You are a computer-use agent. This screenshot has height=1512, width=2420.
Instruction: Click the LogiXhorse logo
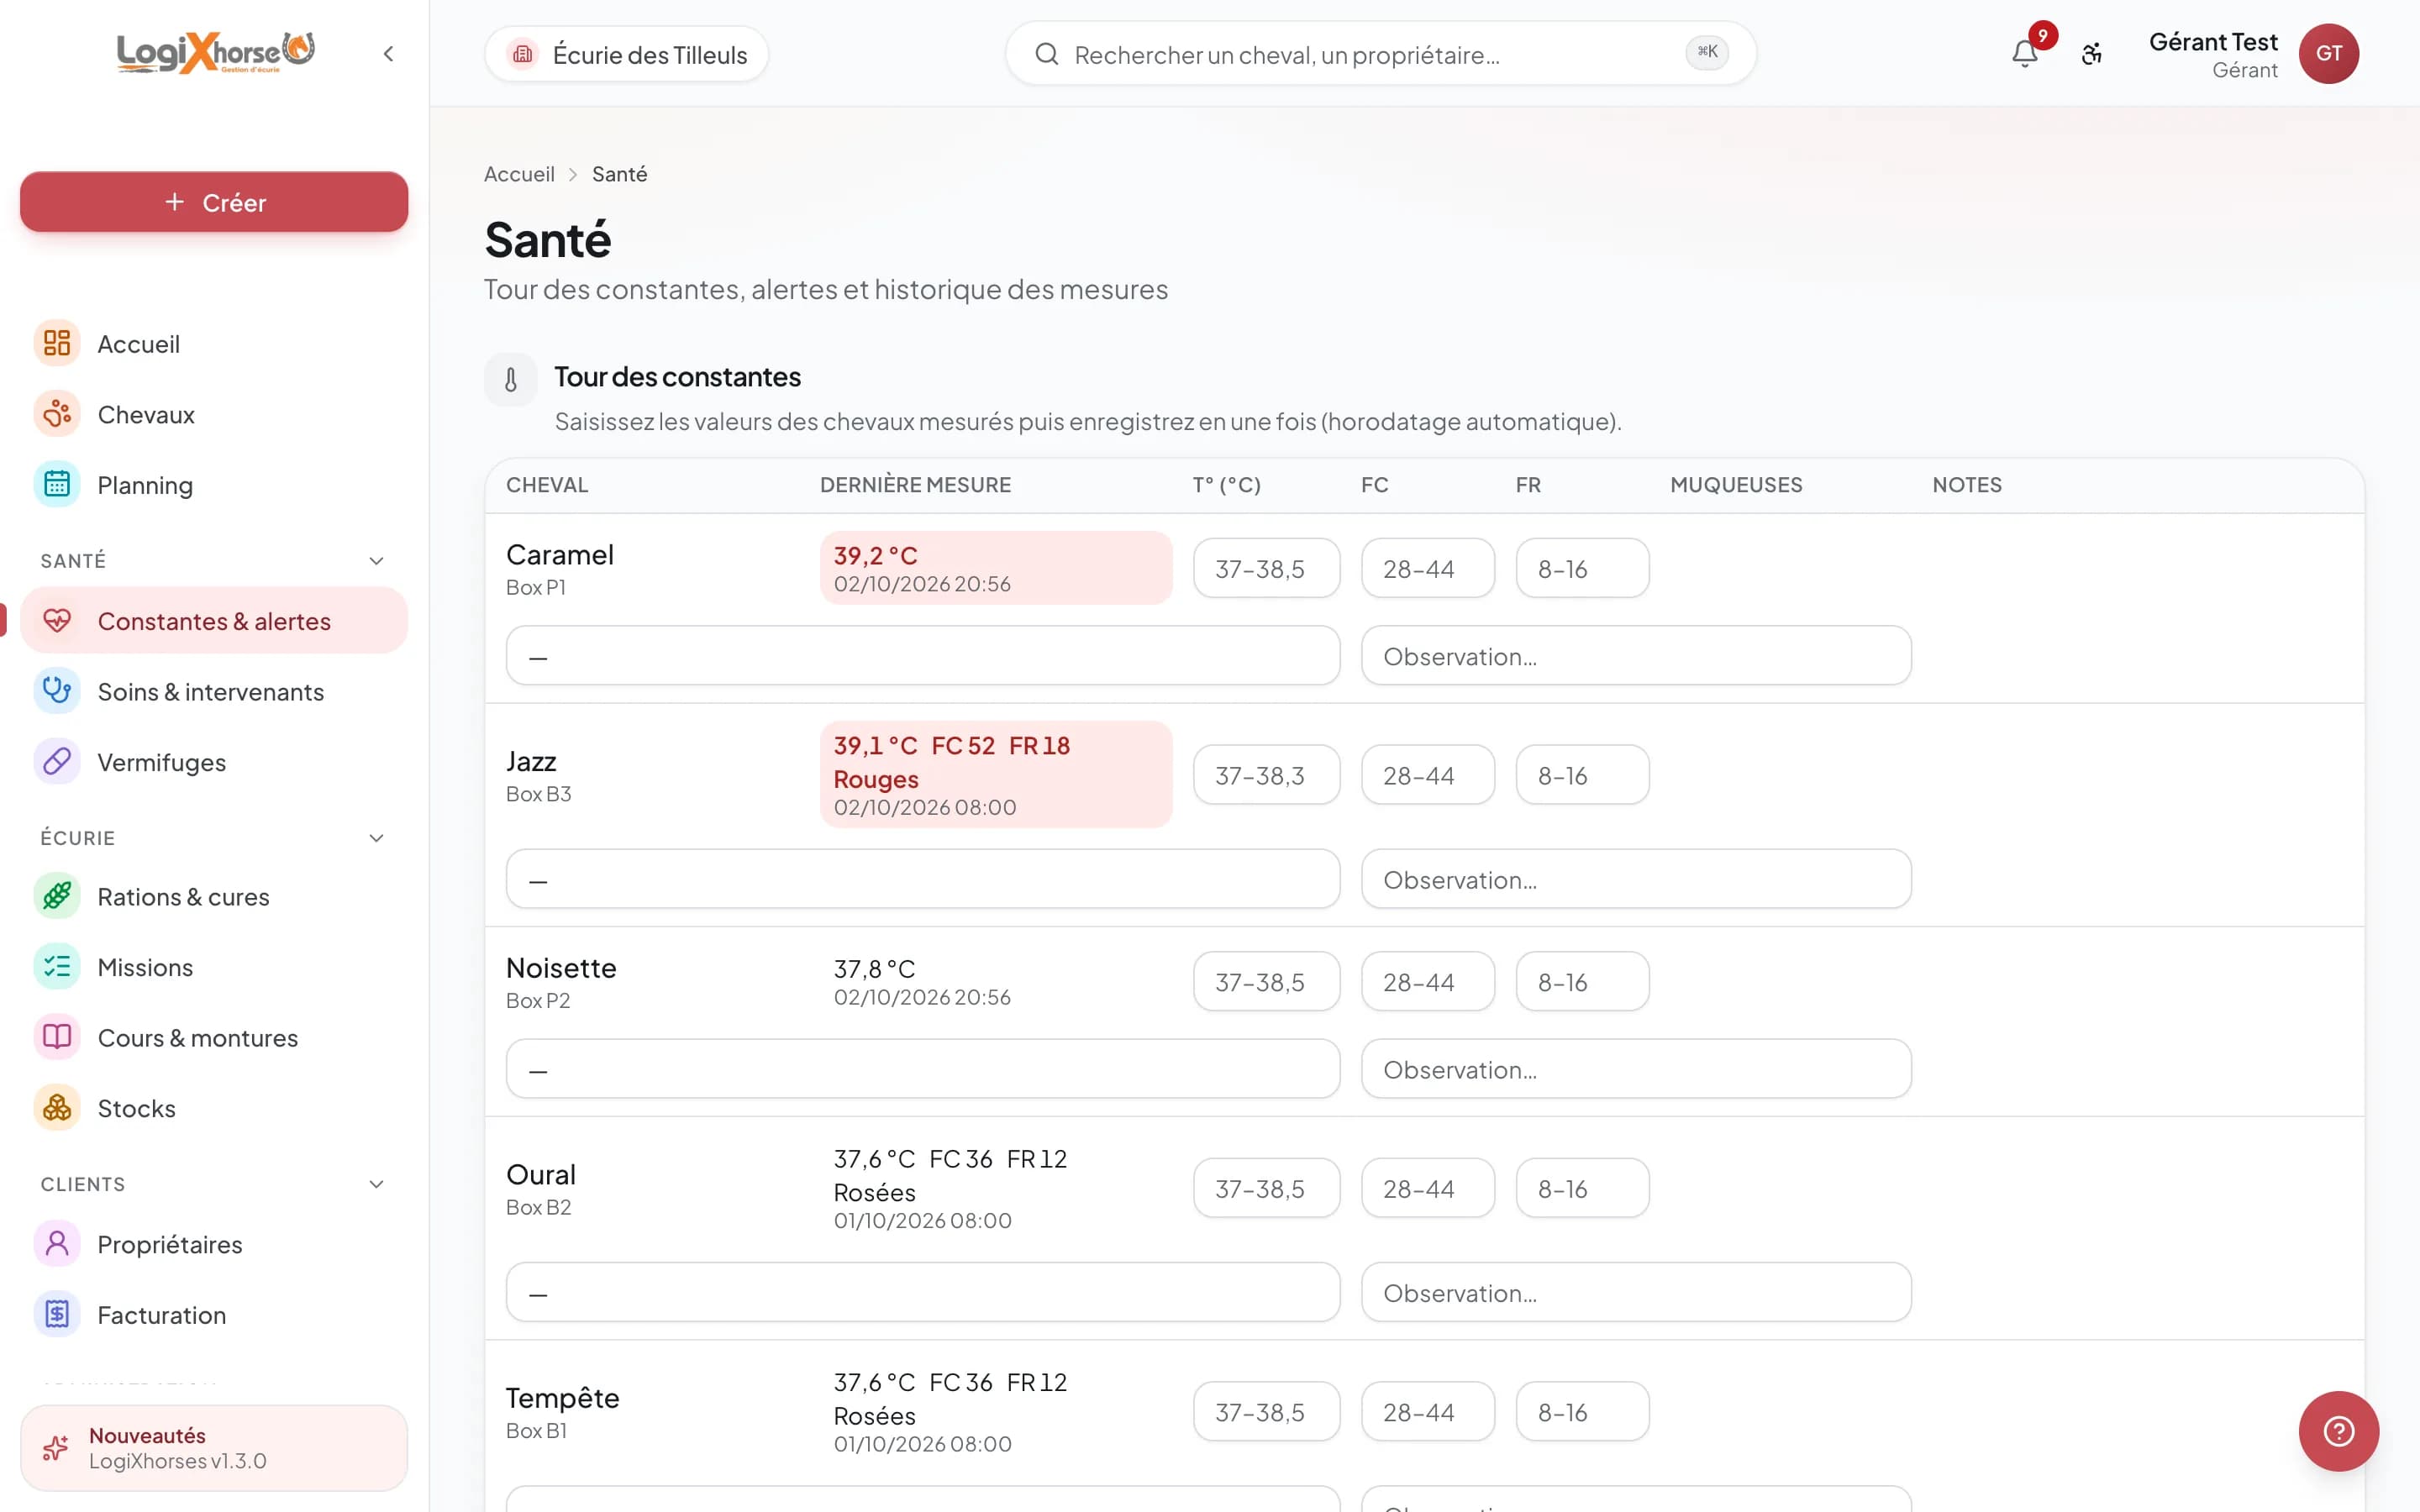[215, 53]
